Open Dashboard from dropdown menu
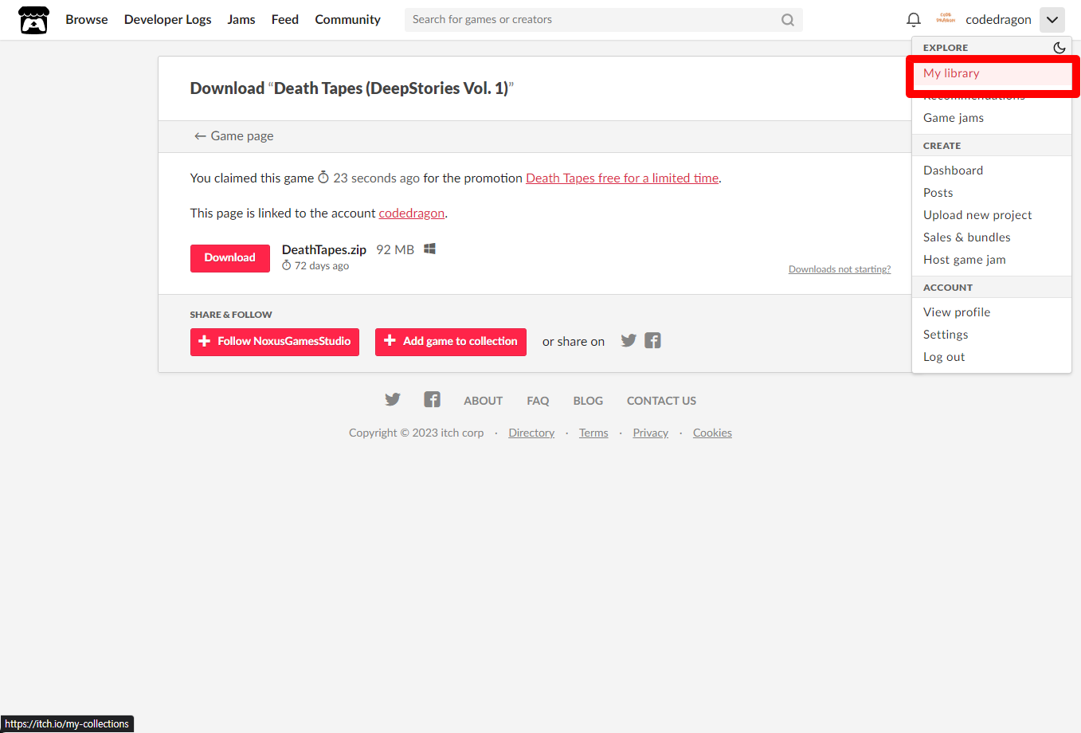Screen dimensions: 1081x733 [x=992, y=171]
